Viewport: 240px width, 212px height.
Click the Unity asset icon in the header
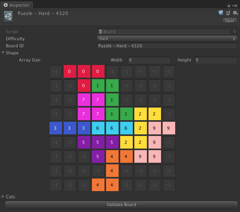(8, 16)
